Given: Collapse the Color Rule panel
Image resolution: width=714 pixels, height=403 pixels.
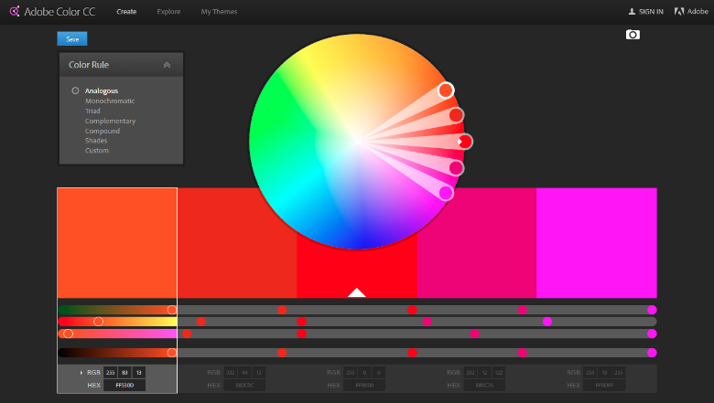Looking at the screenshot, I should 167,65.
